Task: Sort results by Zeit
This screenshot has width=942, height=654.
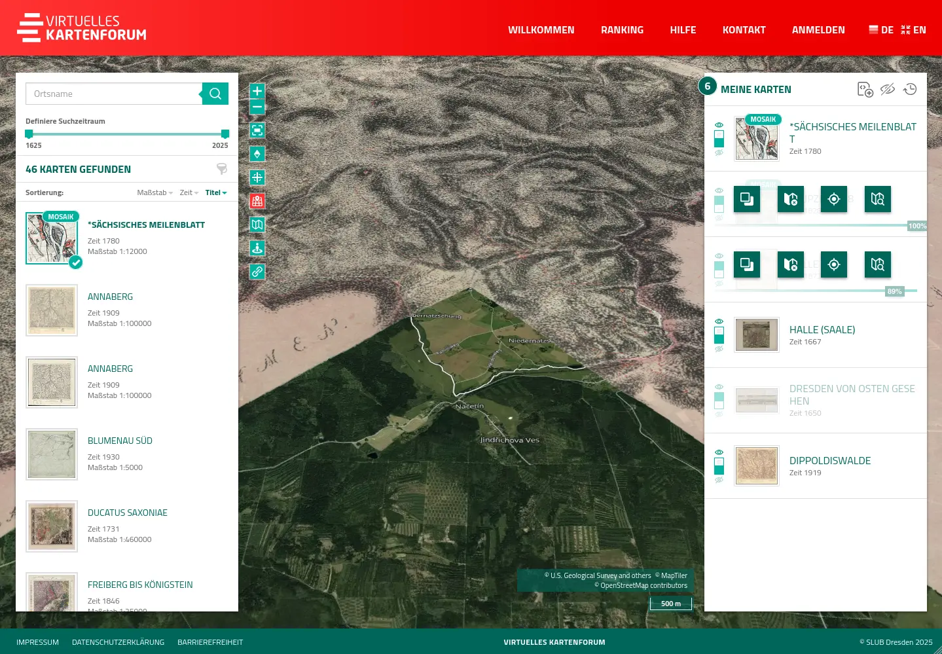Action: click(x=189, y=192)
